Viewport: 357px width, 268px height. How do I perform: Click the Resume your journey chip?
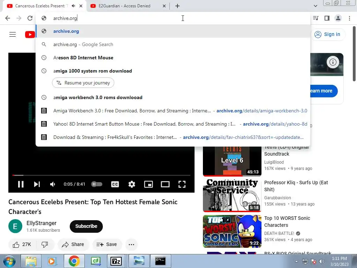pos(83,83)
